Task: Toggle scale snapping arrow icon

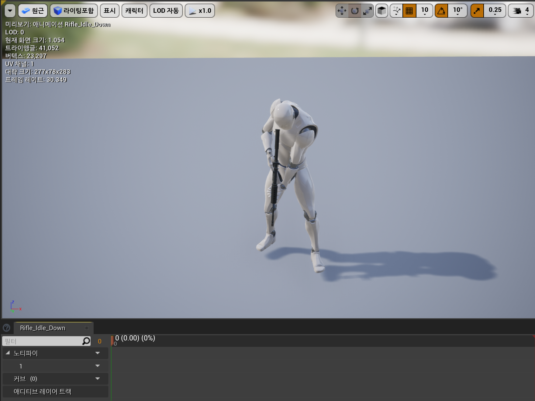Action: (477, 11)
